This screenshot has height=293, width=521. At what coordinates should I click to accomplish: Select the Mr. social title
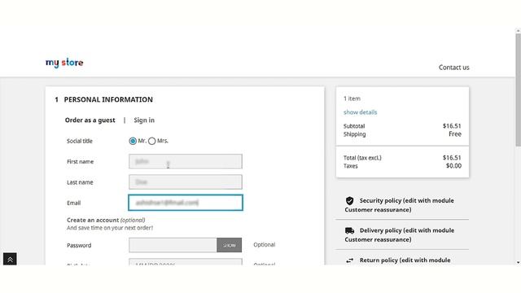coord(133,141)
